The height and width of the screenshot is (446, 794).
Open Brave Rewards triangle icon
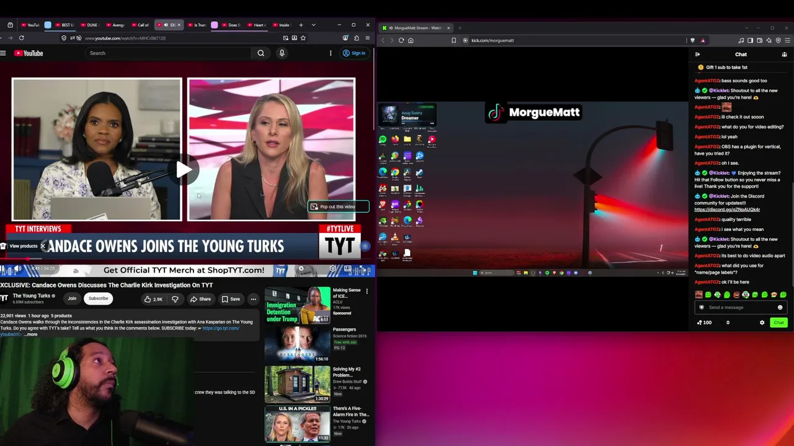[x=703, y=40]
